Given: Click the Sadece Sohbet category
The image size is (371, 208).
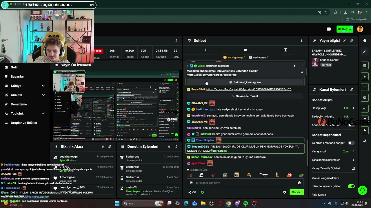Looking at the screenshot, I should click(330, 60).
